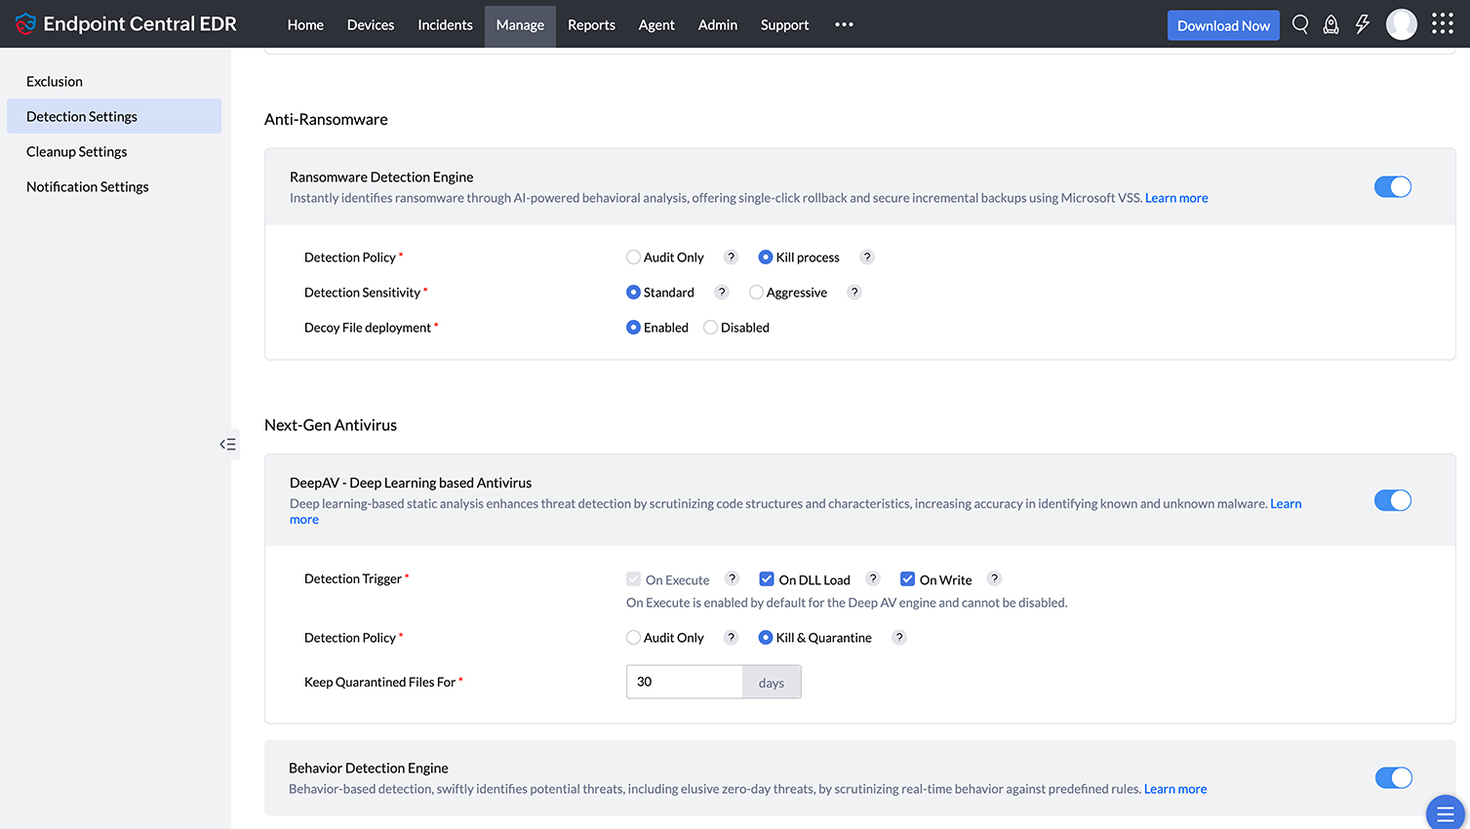
Task: Open the search magnifier icon
Action: tap(1300, 24)
